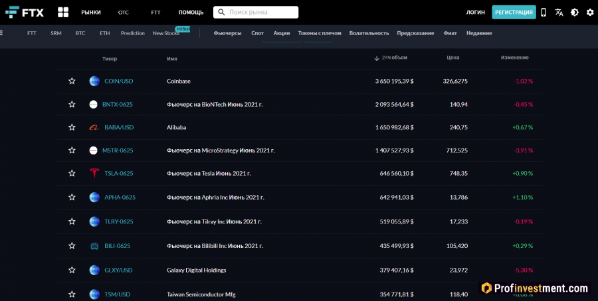Screen dimensions: 598x301
Task: Open the TSLA-0625 ticker link
Action: [x=119, y=173]
